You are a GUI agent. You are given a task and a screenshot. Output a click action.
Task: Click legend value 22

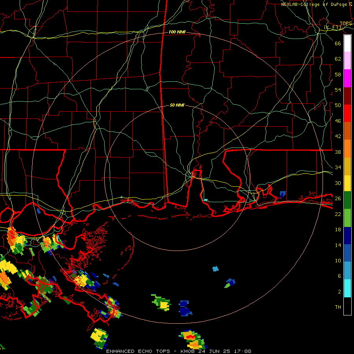[338, 214]
